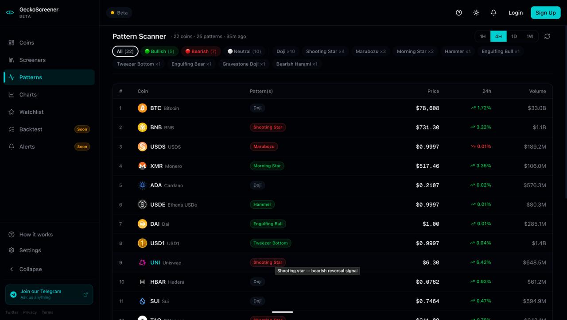
Task: Open Coins in the sidebar
Action: coord(49,42)
